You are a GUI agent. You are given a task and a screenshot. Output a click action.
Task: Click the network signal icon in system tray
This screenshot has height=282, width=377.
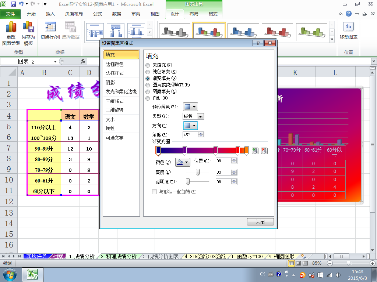pos(329,275)
